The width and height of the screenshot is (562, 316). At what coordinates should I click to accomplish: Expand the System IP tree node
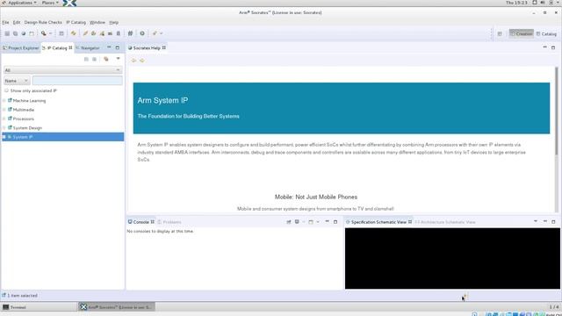(4, 137)
